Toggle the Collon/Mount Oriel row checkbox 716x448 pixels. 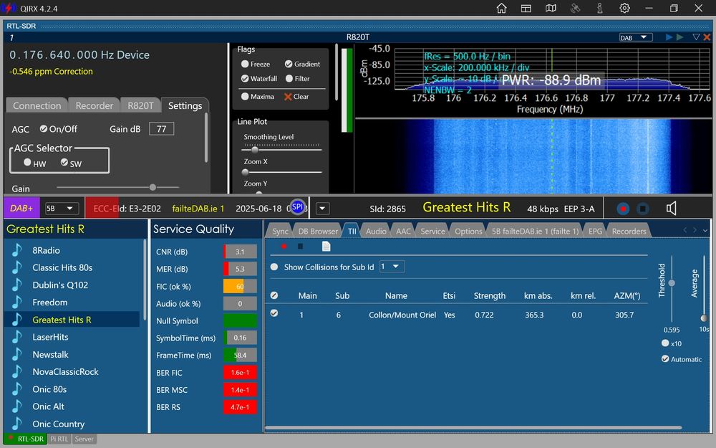coord(274,313)
